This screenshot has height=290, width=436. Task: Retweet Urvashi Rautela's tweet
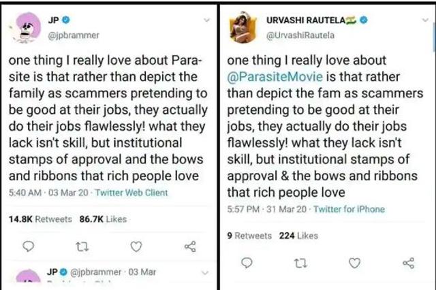300,263
